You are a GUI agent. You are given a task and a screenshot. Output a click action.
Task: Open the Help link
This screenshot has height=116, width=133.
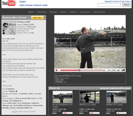123,1
